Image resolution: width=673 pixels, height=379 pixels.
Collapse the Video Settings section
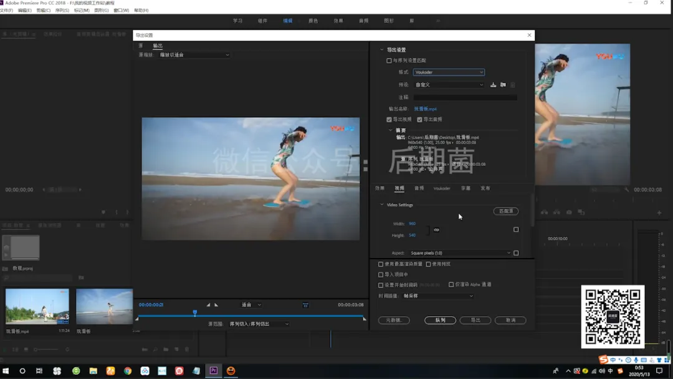[382, 204]
